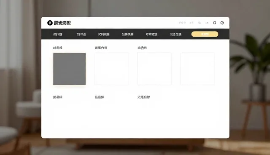Image resolution: width=270 pixels, height=155 pixels.
Task: Open the third item in dark navigation bar
Action: point(104,34)
